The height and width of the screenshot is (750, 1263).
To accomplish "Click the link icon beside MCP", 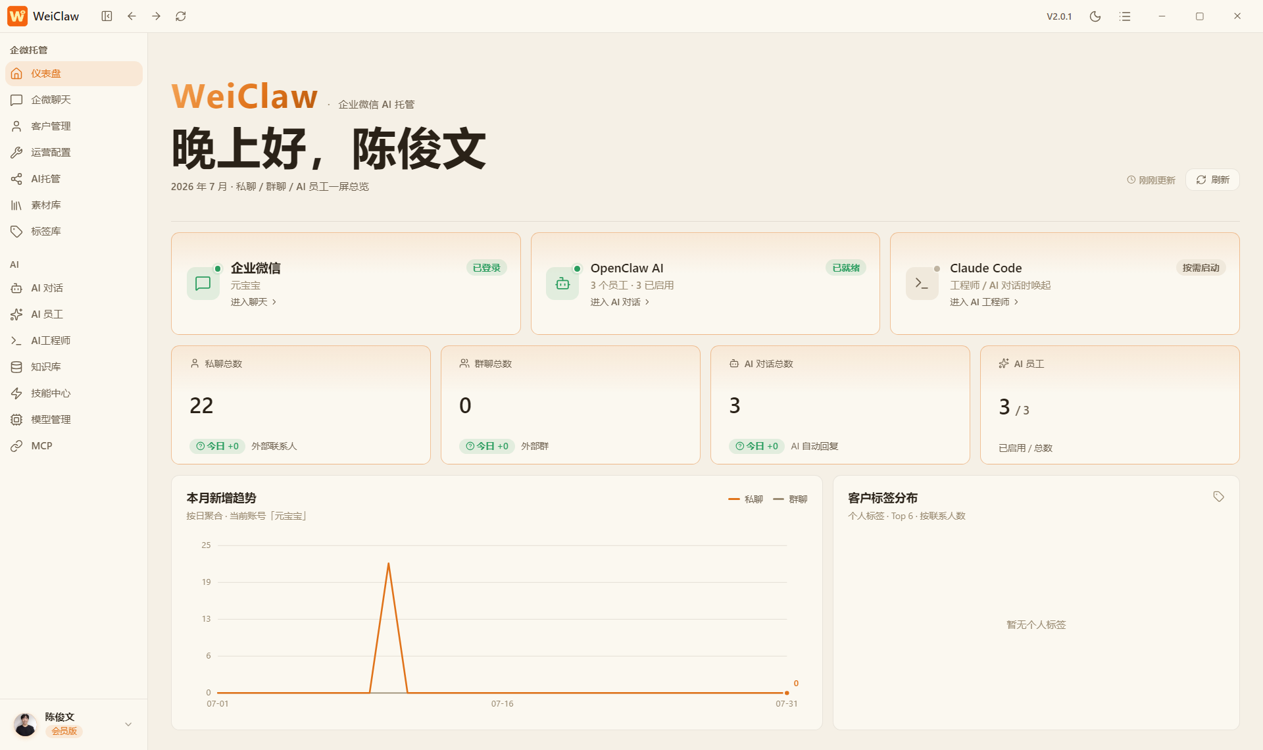I will click(16, 446).
